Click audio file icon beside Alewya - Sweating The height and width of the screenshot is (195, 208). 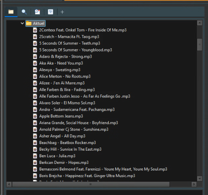coord(35,70)
